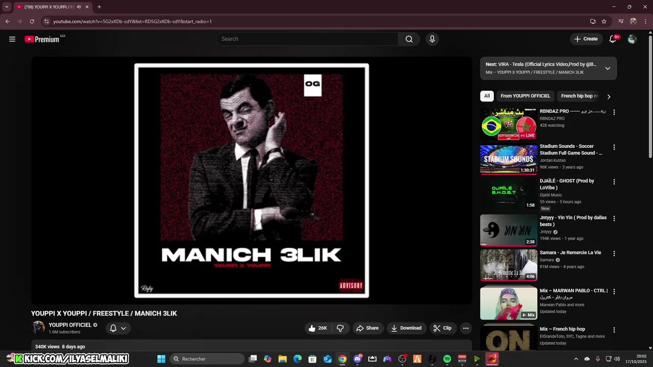Viewport: 653px width, 367px height.
Task: Open Chrome profile avatar
Action: coord(633,21)
